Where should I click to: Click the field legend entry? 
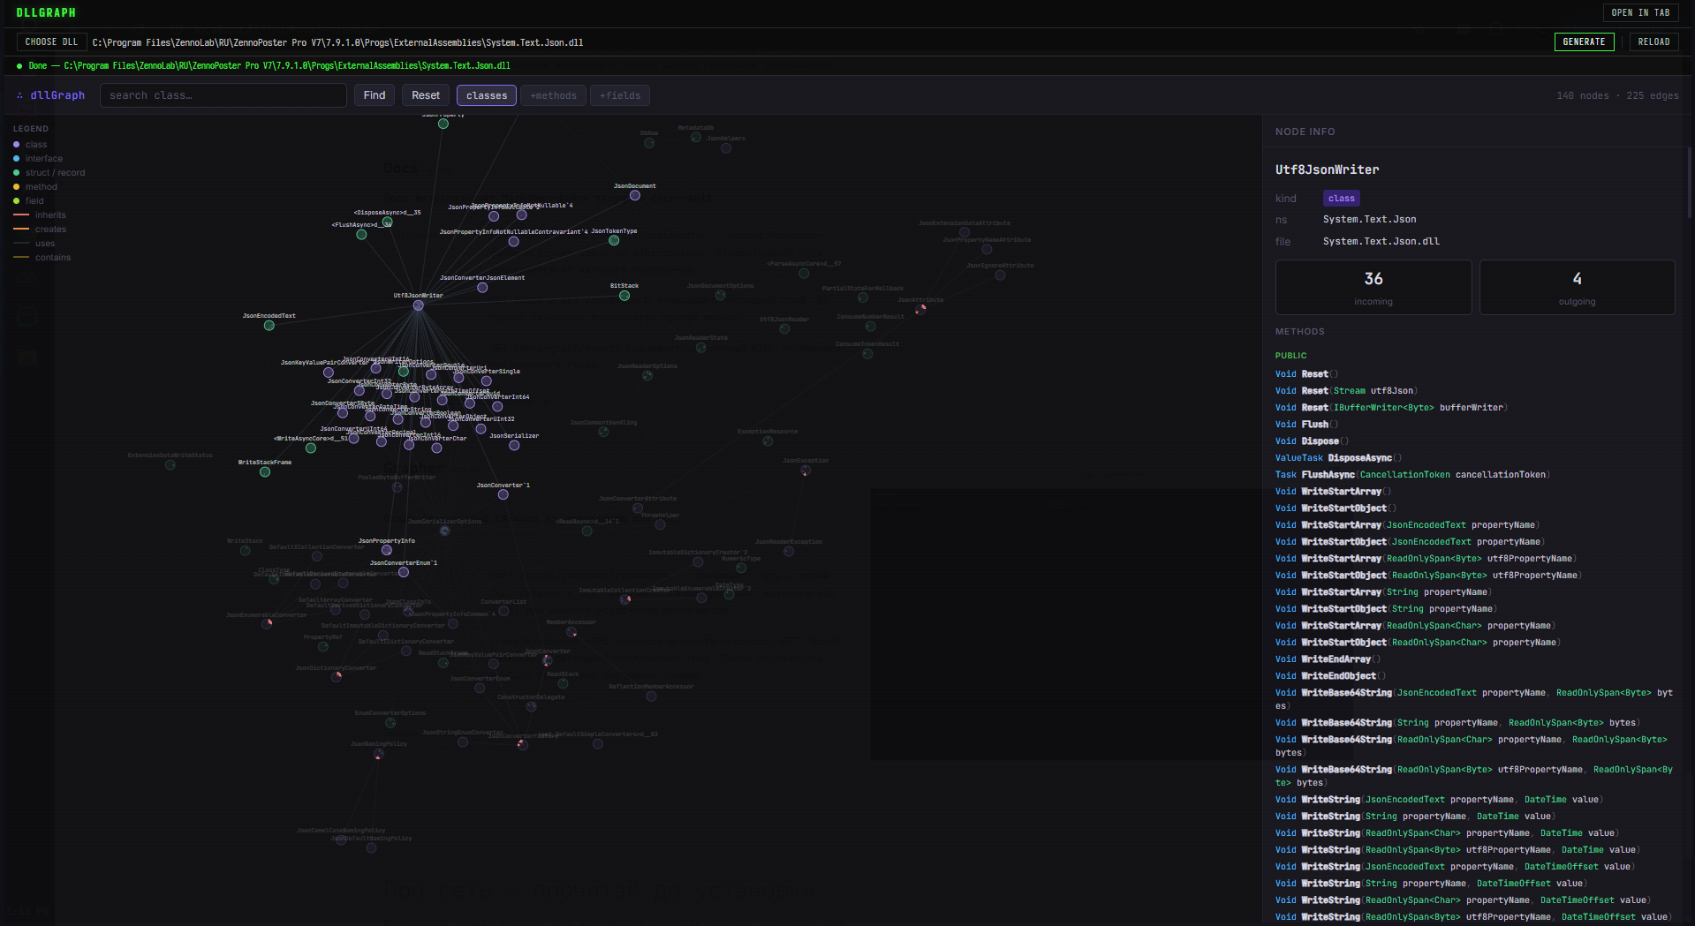point(28,200)
